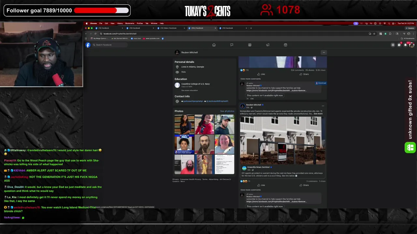
Task: Click See more education link
Action: (190, 90)
